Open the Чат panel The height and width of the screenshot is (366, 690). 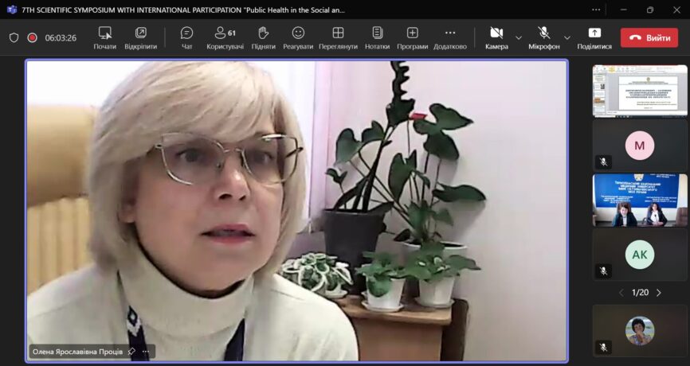186,37
